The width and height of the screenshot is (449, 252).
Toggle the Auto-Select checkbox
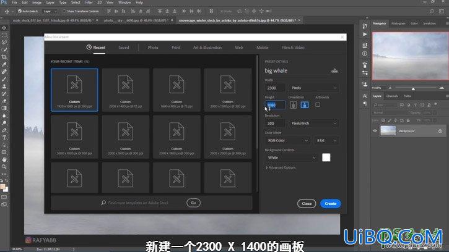point(20,11)
